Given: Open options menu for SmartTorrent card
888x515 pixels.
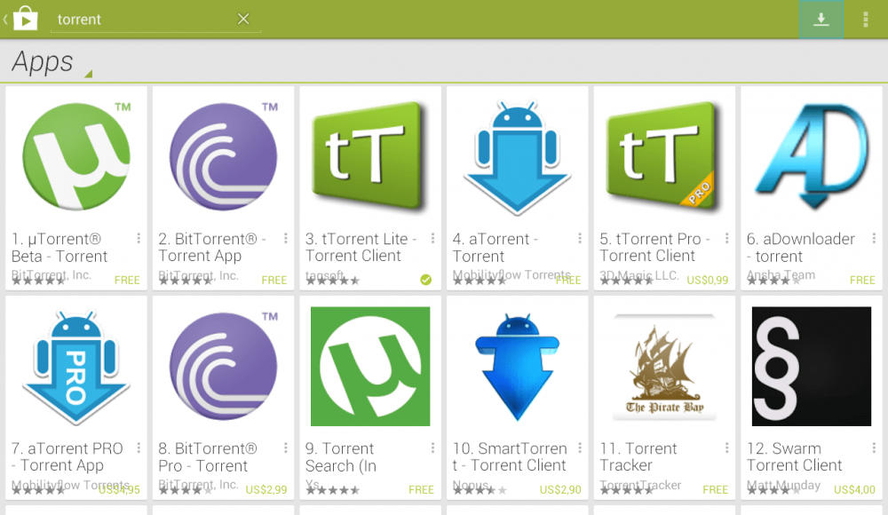Looking at the screenshot, I should click(580, 448).
